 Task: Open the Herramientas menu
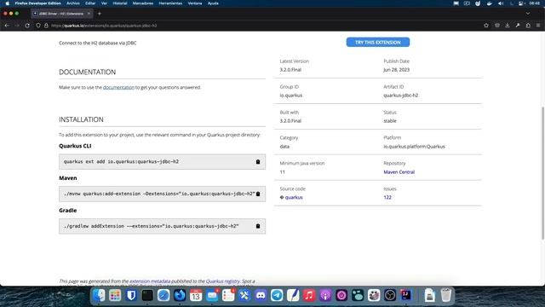(x=170, y=3)
